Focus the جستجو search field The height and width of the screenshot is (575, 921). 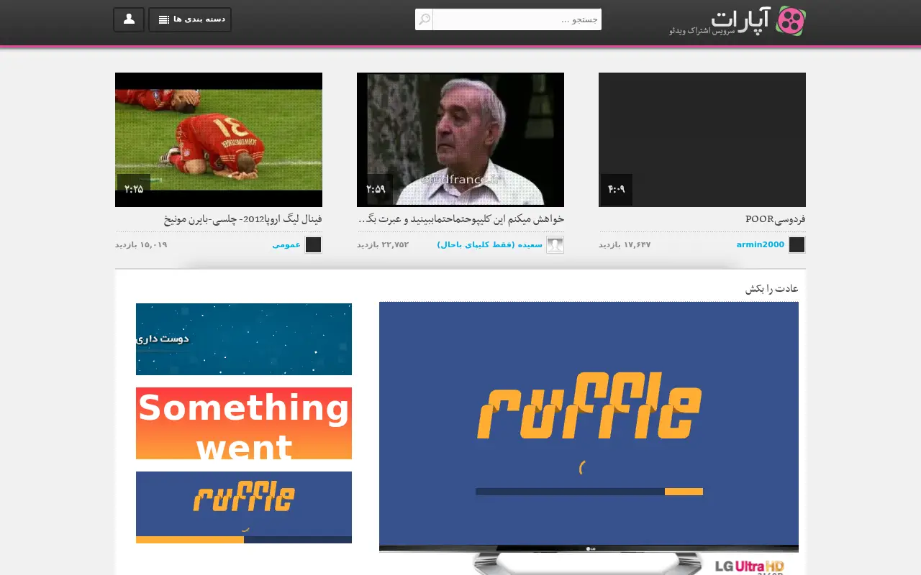517,19
